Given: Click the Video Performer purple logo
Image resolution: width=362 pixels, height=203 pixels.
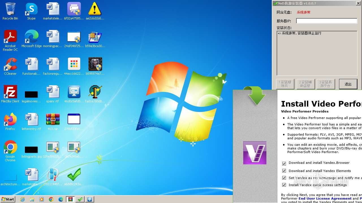Looking at the screenshot, I should [255, 153].
